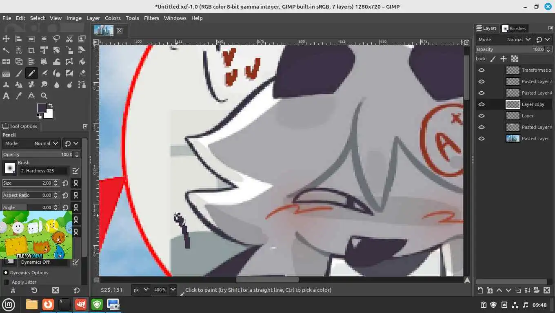This screenshot has height=313, width=555.
Task: Pick the Gradient tool
Action: point(6,73)
